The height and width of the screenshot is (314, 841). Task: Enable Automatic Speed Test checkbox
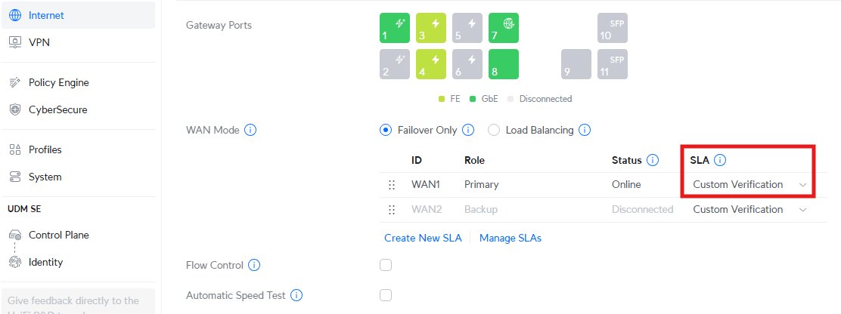click(x=386, y=295)
